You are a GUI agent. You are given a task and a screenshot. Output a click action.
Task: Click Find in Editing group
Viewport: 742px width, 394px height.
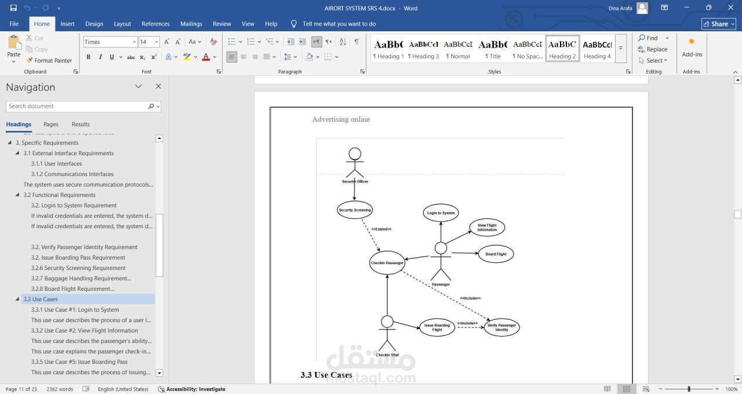pyautogui.click(x=648, y=38)
